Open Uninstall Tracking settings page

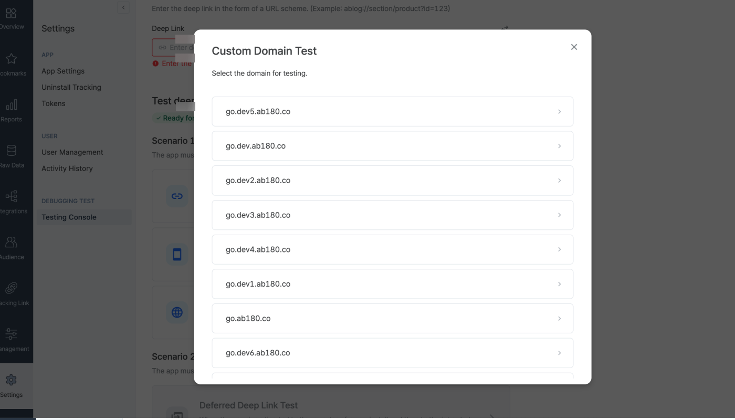[71, 87]
